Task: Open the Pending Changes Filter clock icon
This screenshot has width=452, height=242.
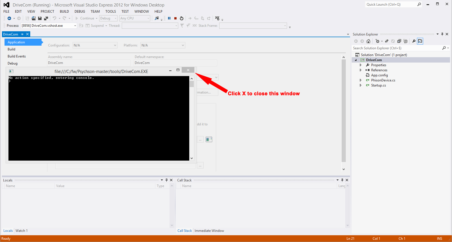Action: (377, 41)
